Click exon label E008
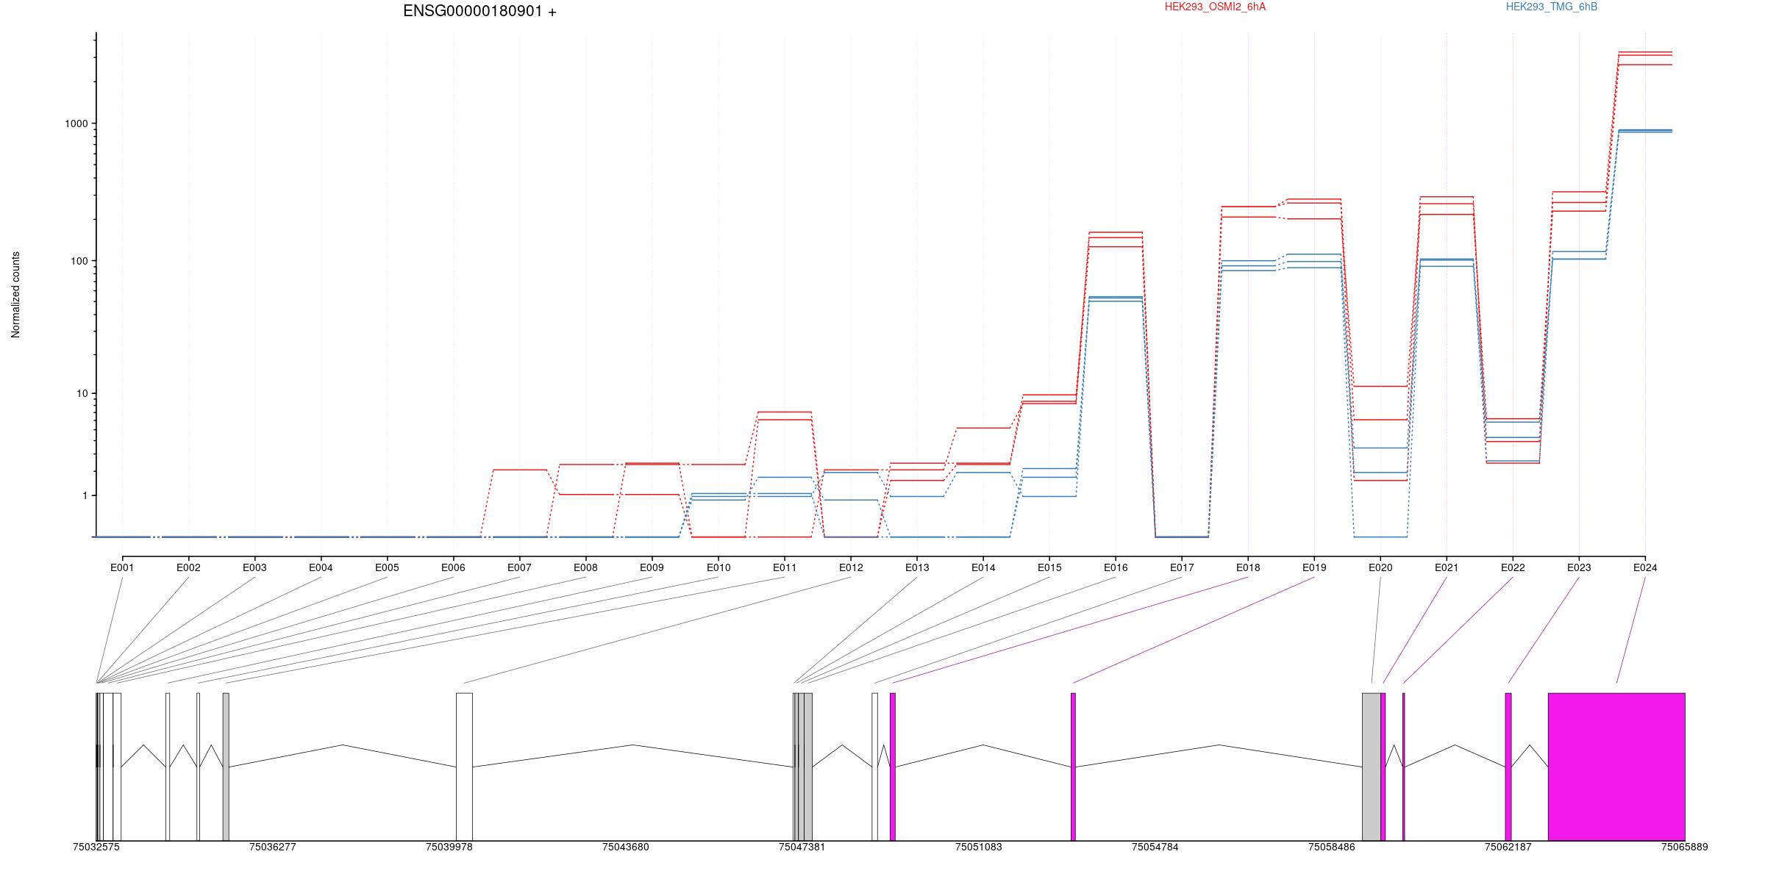Screen dimensions: 1765x882 click(x=585, y=567)
